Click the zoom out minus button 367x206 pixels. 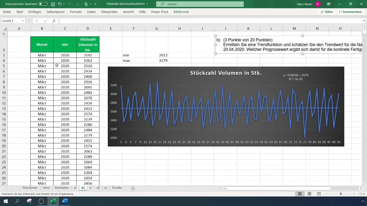pyautogui.click(x=326, y=194)
